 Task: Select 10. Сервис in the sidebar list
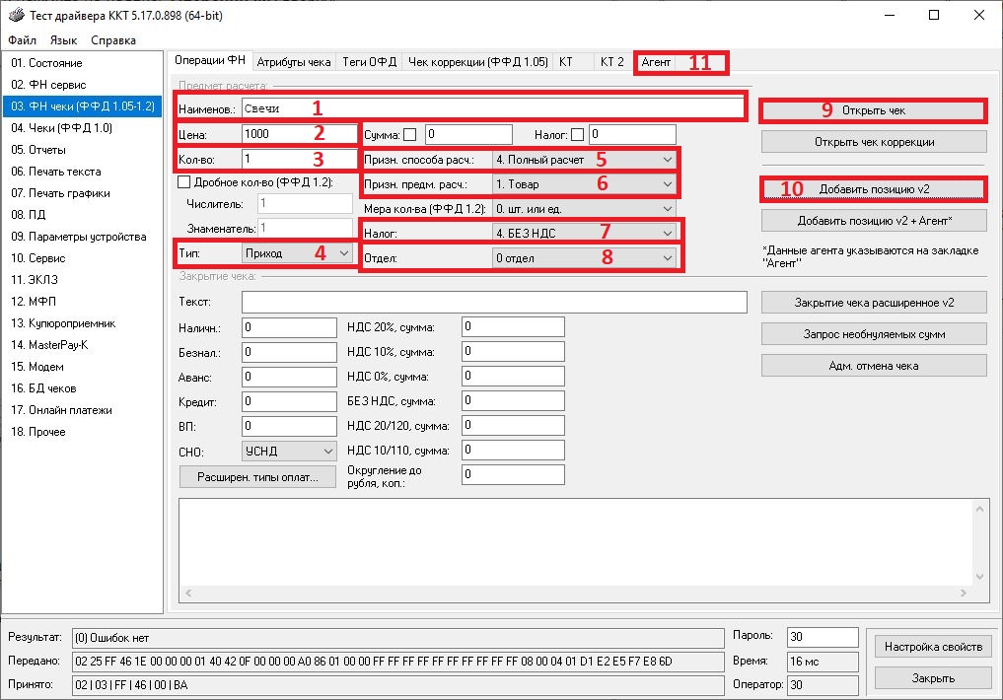tap(38, 258)
